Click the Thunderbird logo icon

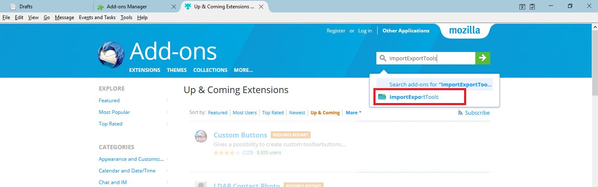(x=111, y=54)
